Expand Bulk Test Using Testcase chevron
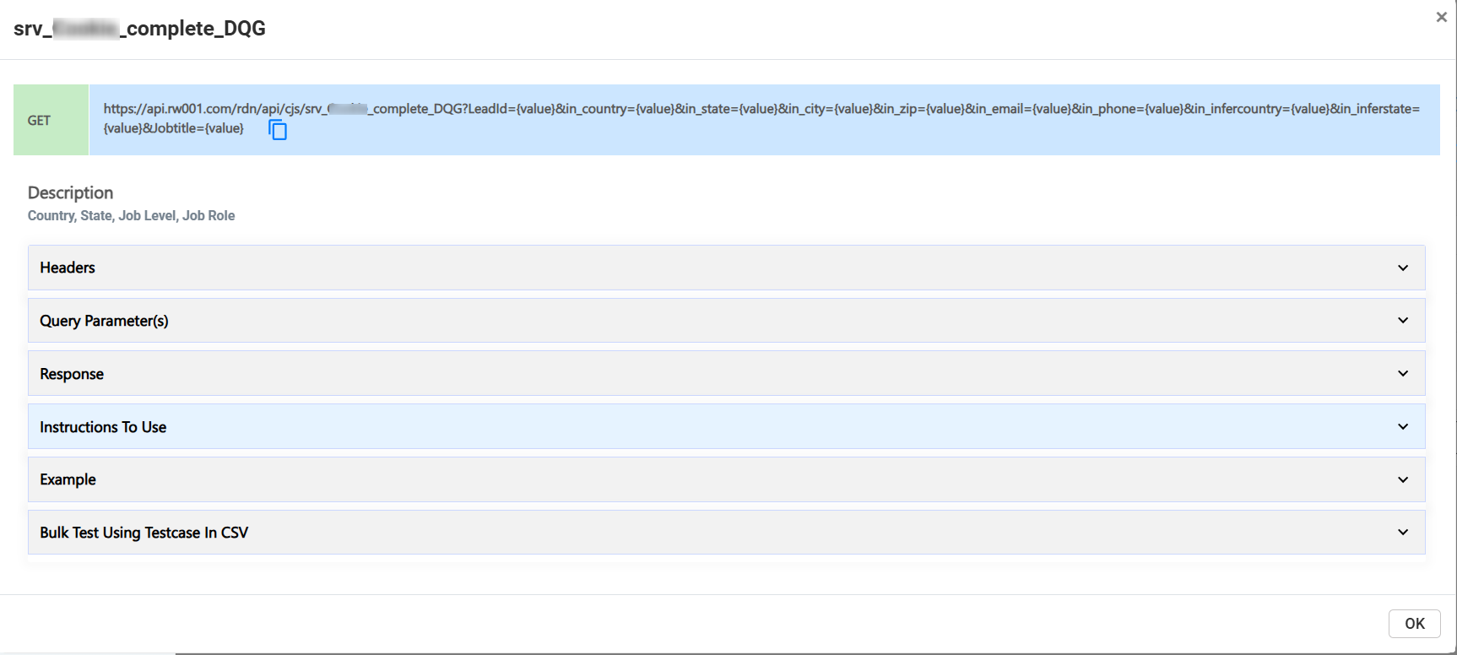 click(x=1402, y=533)
